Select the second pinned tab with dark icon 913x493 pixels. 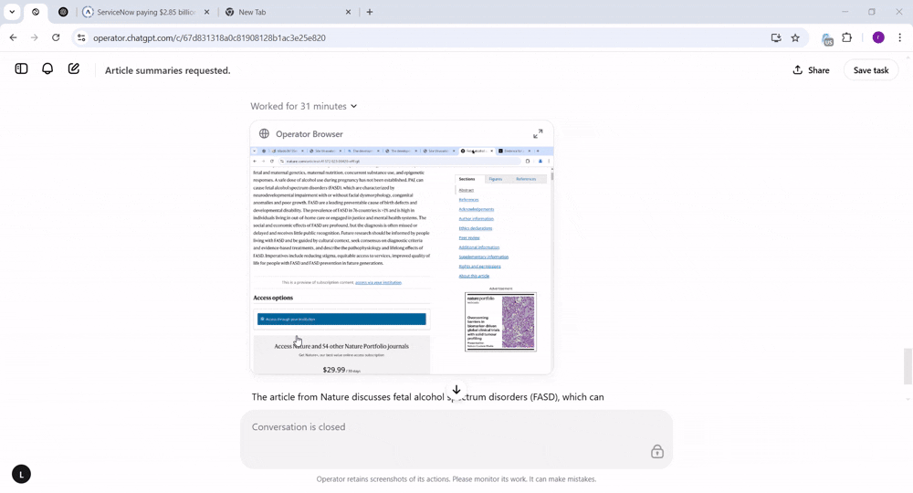[64, 12]
